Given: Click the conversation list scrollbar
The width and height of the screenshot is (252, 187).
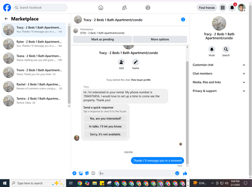Looking at the screenshot, I should 69,65.
